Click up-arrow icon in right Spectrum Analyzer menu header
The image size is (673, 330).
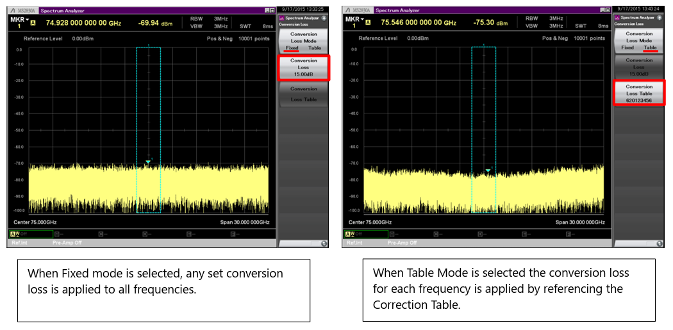coord(660,18)
